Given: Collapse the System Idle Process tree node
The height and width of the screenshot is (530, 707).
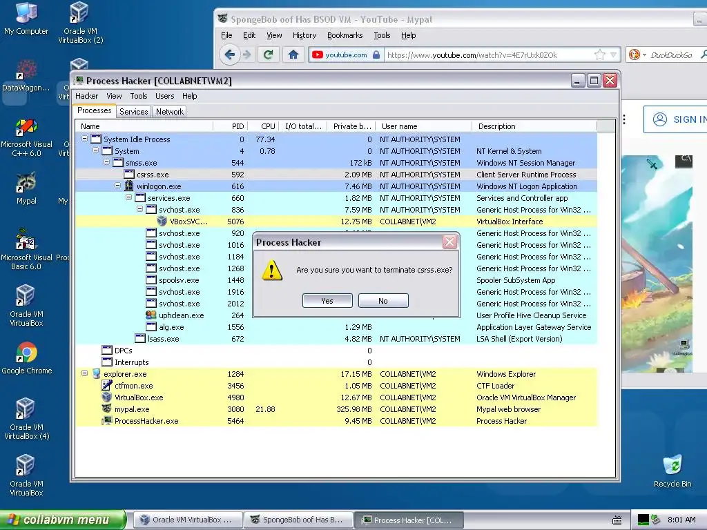Looking at the screenshot, I should point(84,139).
